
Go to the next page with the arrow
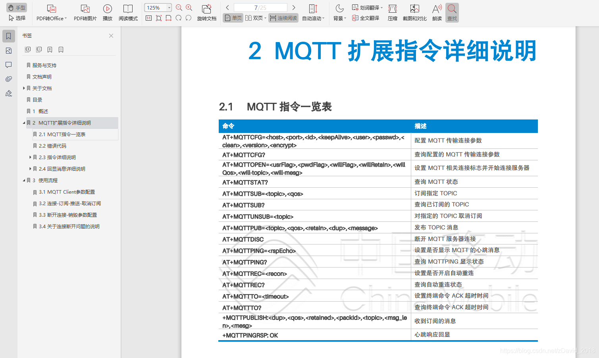294,7
